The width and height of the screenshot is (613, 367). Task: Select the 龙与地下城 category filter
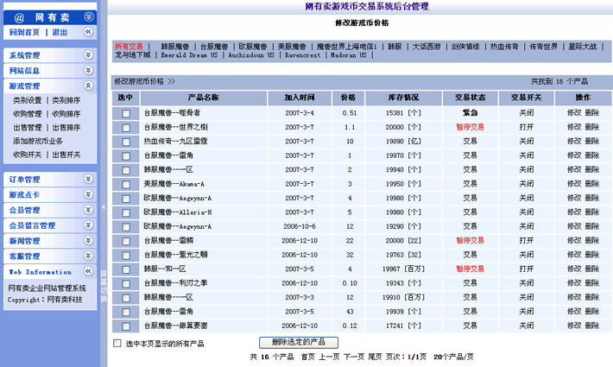click(x=133, y=55)
